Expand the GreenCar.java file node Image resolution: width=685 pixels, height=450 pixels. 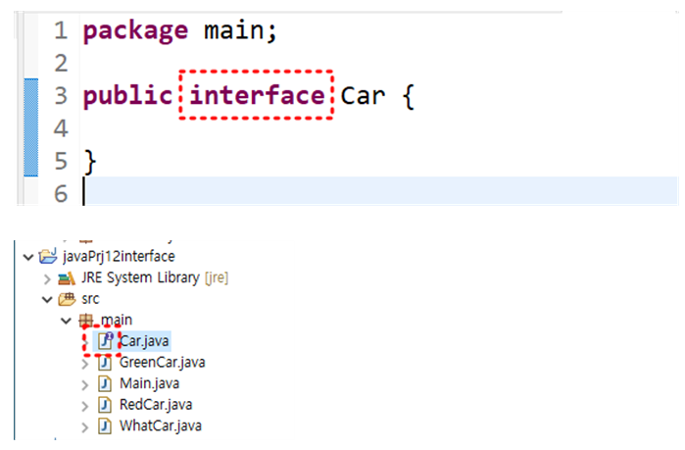pyautogui.click(x=85, y=363)
